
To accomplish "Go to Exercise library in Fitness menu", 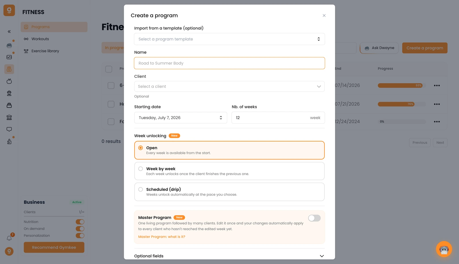I will 54,51.
